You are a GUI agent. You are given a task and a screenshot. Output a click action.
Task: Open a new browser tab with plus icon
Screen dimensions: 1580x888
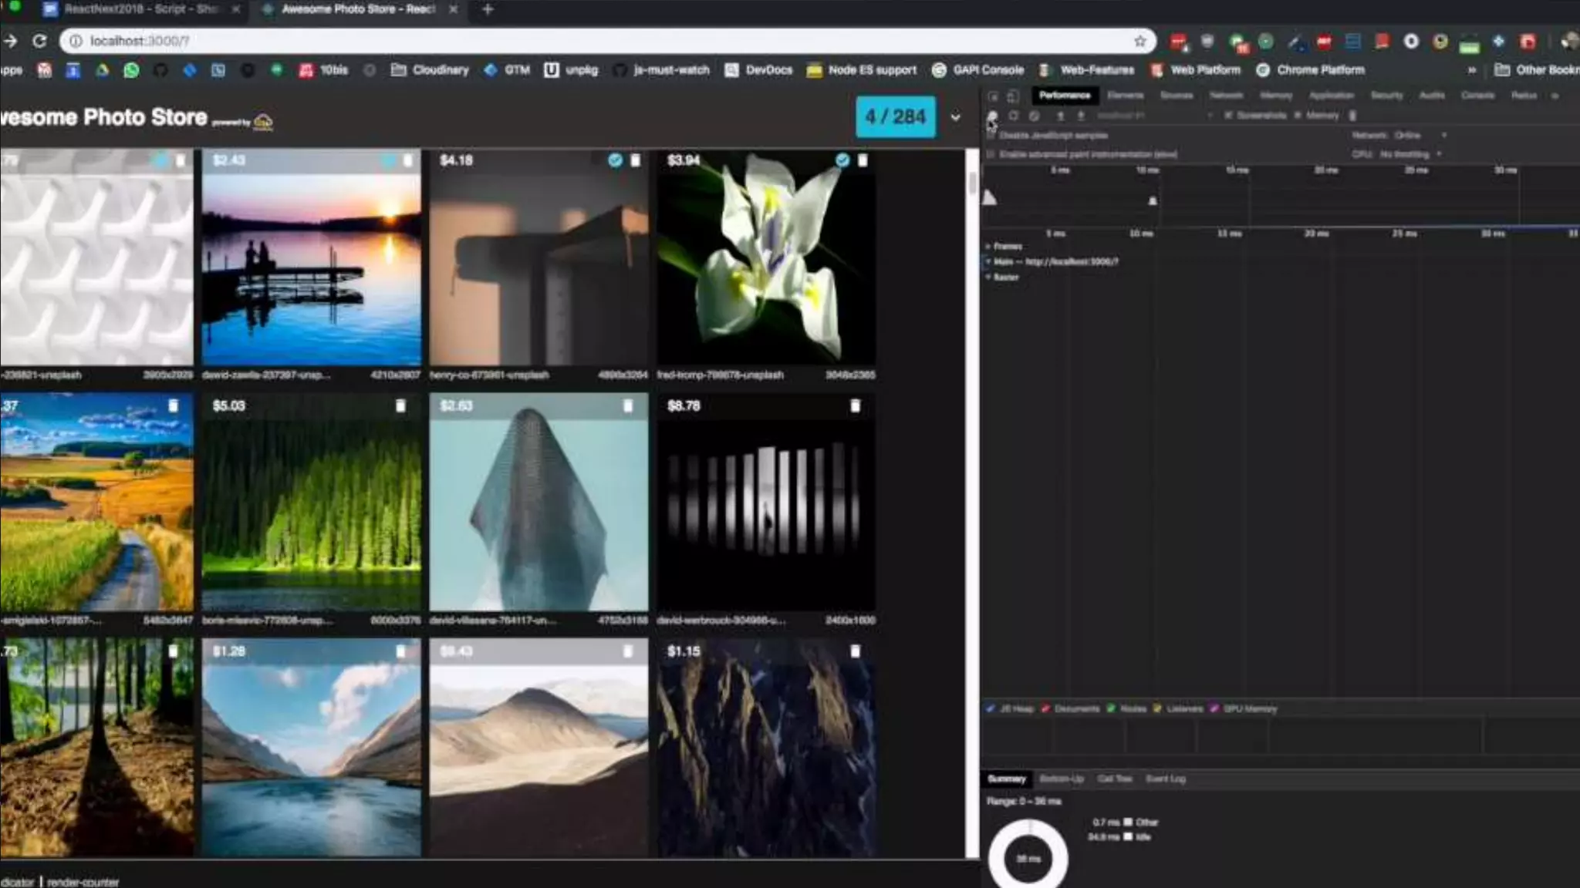click(x=488, y=9)
